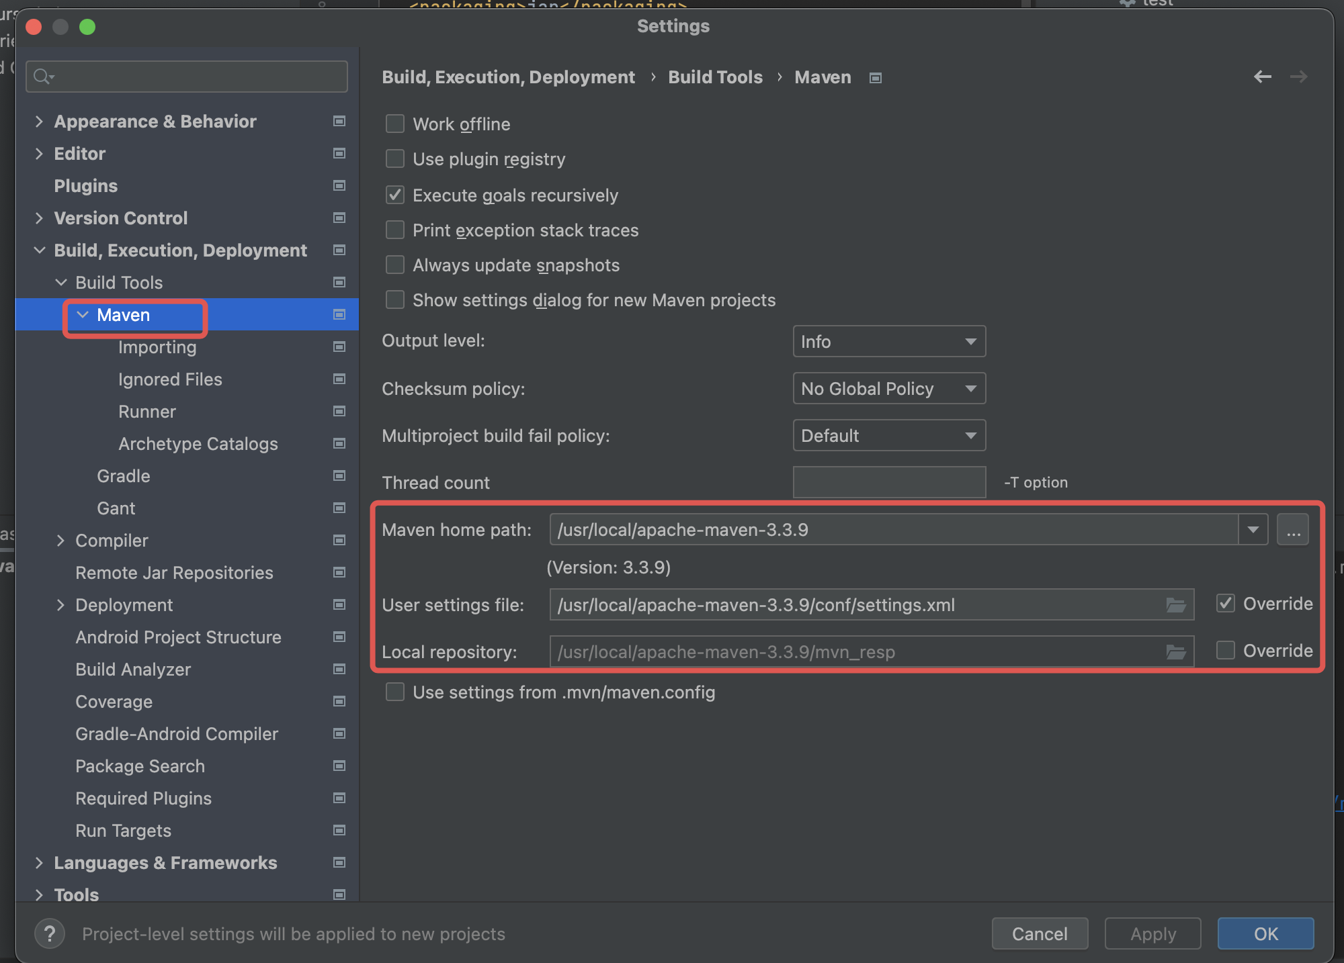This screenshot has height=963, width=1344.
Task: Open the Output level dropdown
Action: (x=888, y=342)
